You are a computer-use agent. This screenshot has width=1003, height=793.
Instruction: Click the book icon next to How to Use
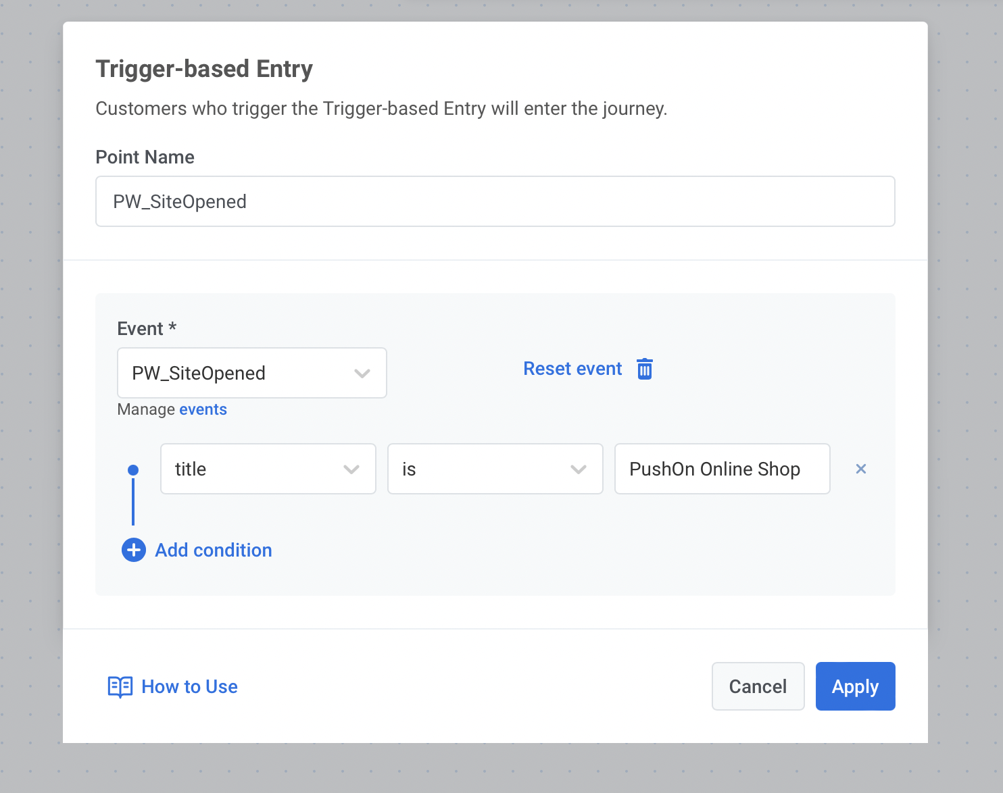pos(120,687)
